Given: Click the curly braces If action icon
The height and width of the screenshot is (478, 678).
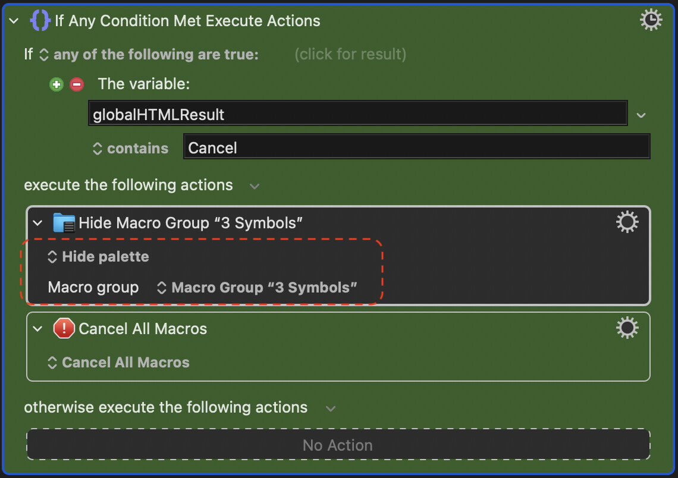Looking at the screenshot, I should click(40, 20).
